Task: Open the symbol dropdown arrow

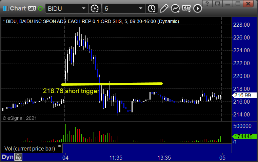Action: (84, 8)
